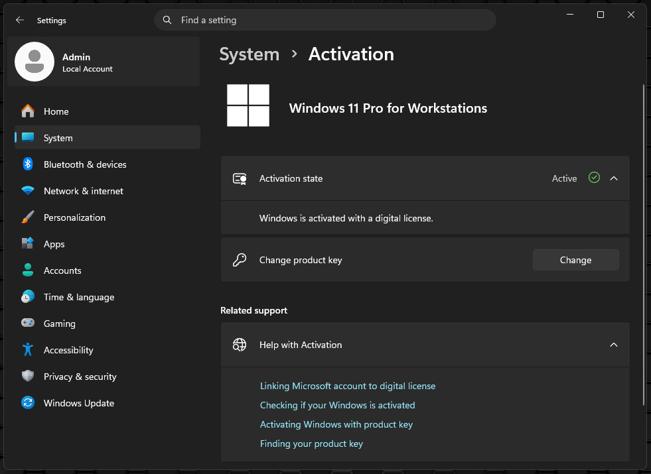Screen dimensions: 651x474
Task: Click the Change product key button
Action: (575, 260)
